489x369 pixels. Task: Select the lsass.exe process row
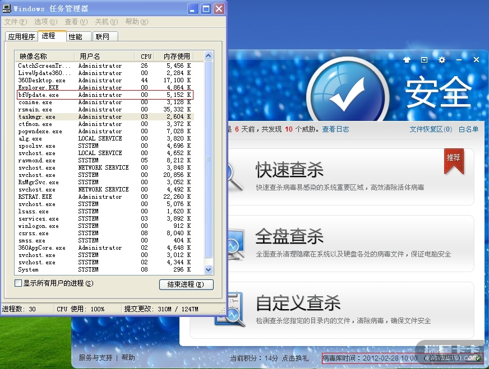point(105,212)
